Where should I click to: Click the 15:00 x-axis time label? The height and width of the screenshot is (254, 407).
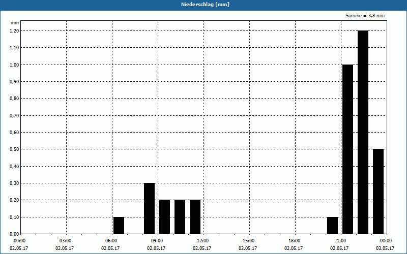(248, 241)
